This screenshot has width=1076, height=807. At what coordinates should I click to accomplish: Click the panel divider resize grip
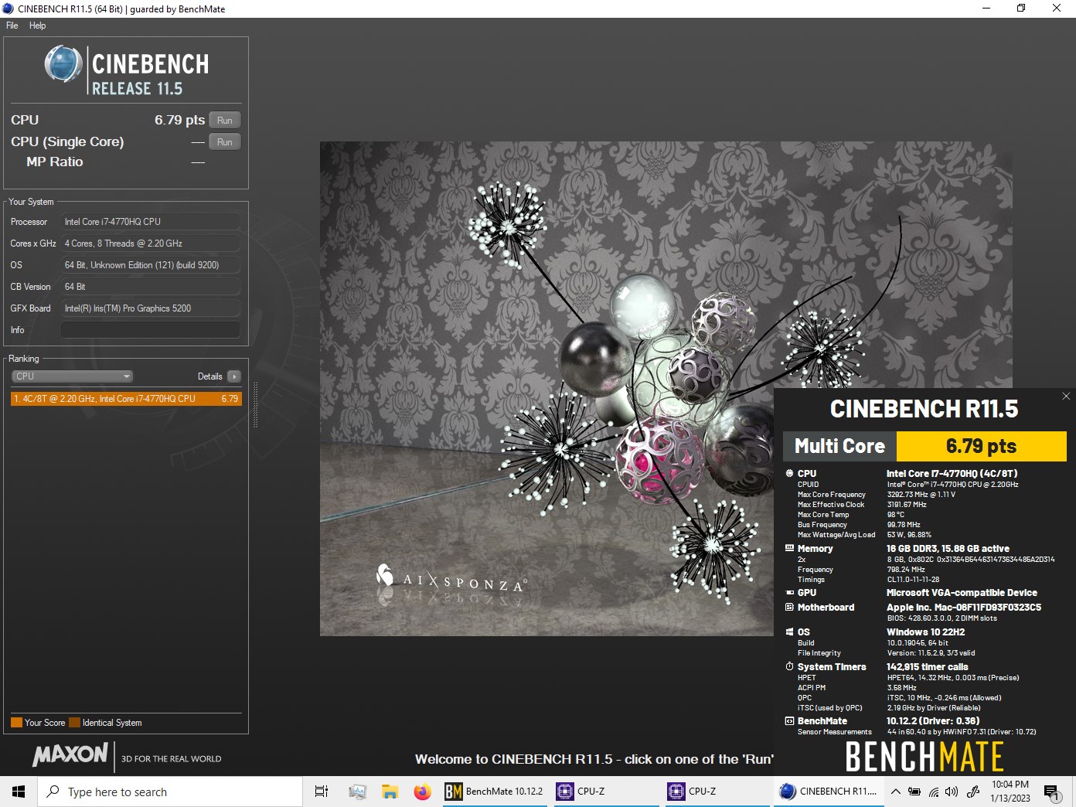[x=256, y=404]
